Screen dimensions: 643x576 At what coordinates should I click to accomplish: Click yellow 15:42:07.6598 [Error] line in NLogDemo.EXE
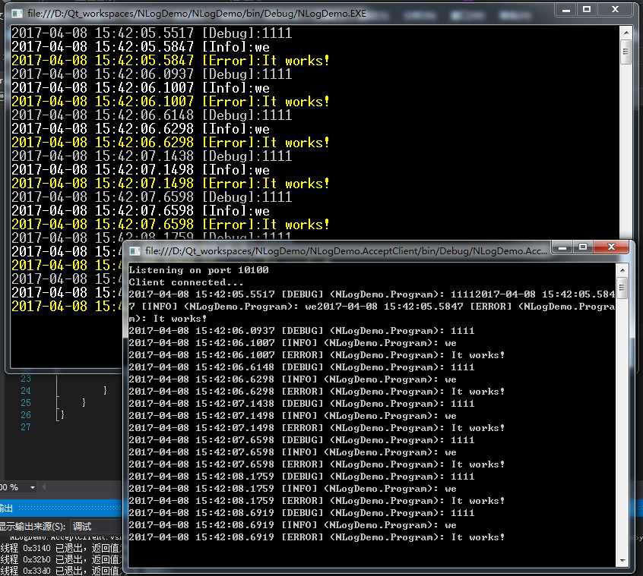pos(170,225)
